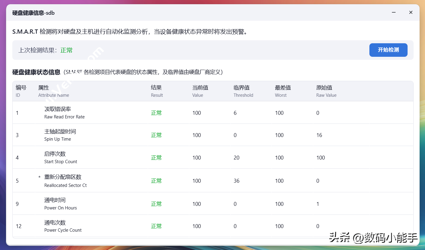This screenshot has height=250, width=425.
Task: Click the 开始检测 button
Action: [388, 50]
